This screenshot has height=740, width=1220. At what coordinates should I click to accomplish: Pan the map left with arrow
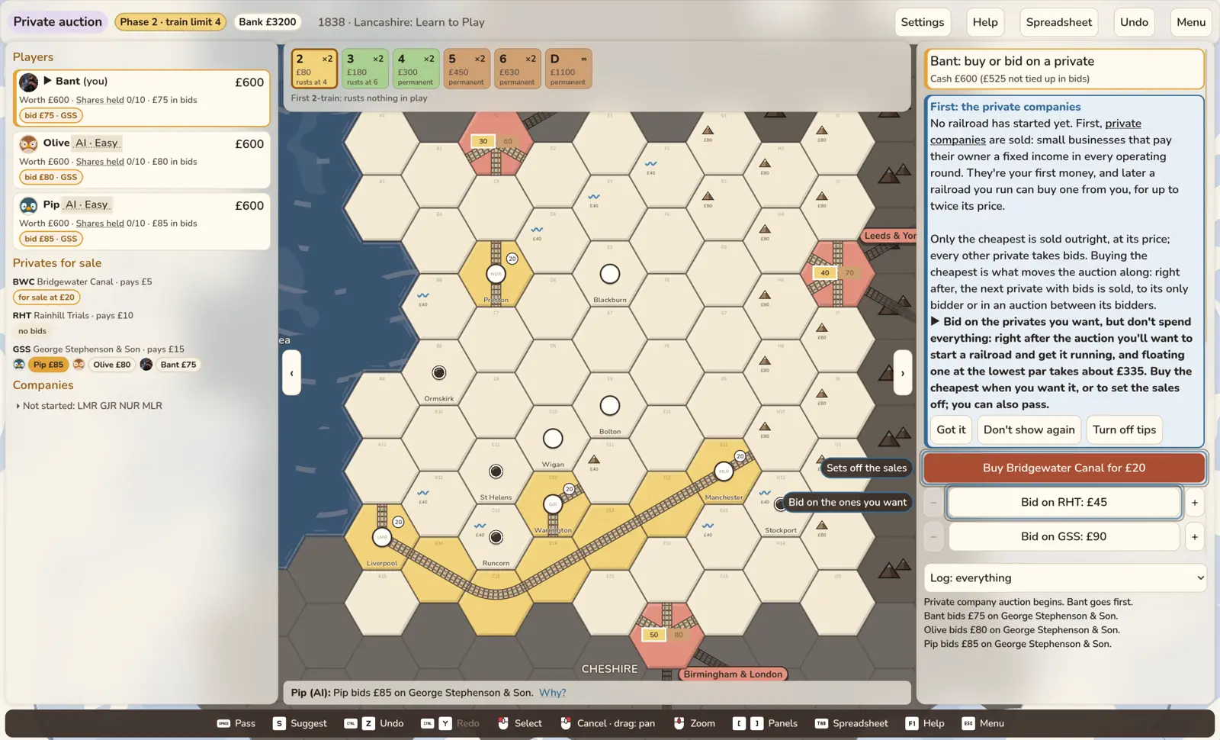click(291, 373)
